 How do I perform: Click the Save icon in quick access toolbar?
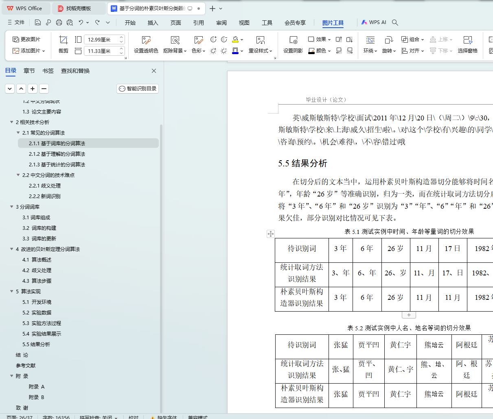click(x=38, y=23)
